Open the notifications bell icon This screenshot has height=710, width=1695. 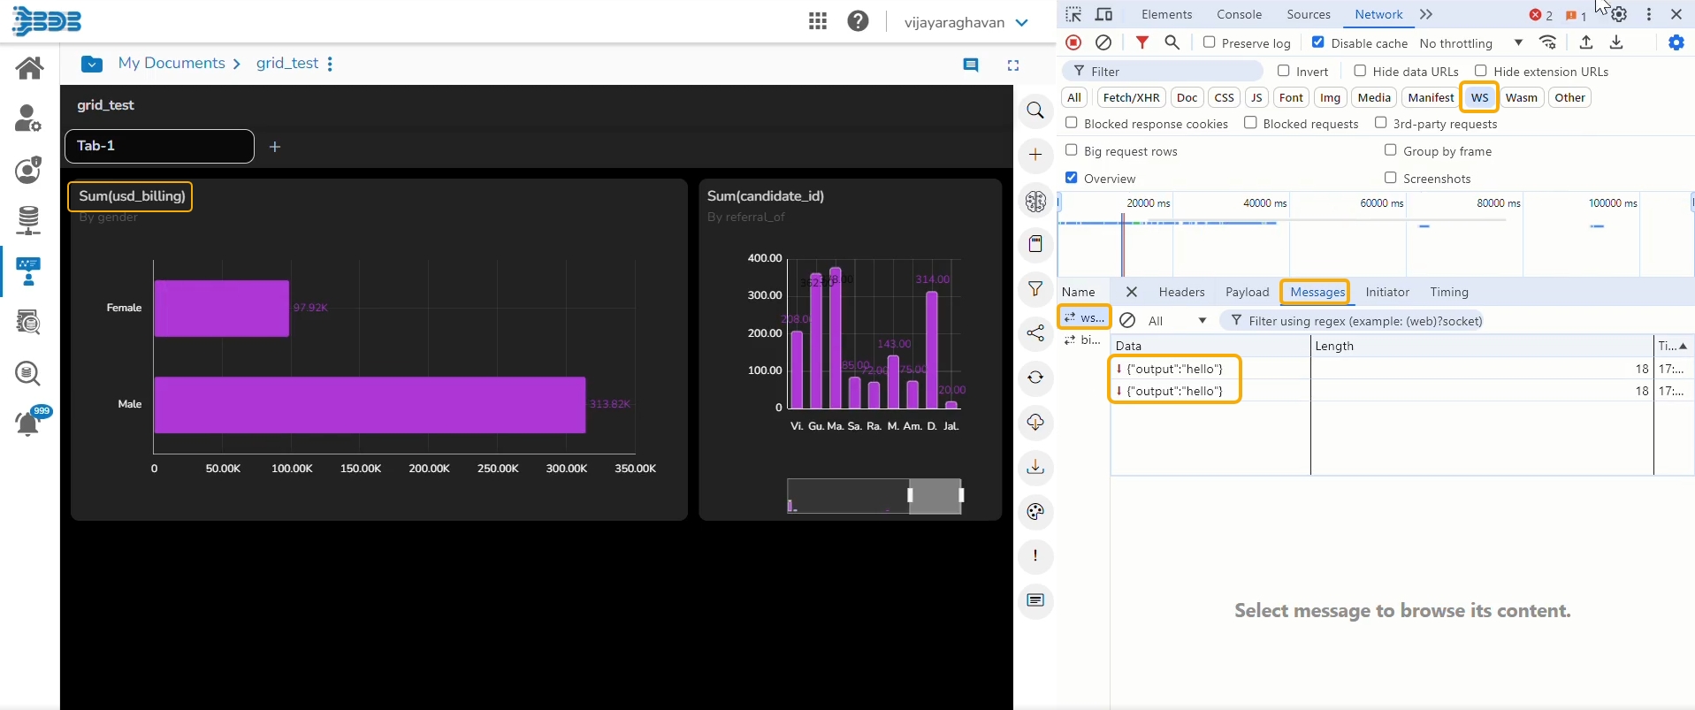29,424
